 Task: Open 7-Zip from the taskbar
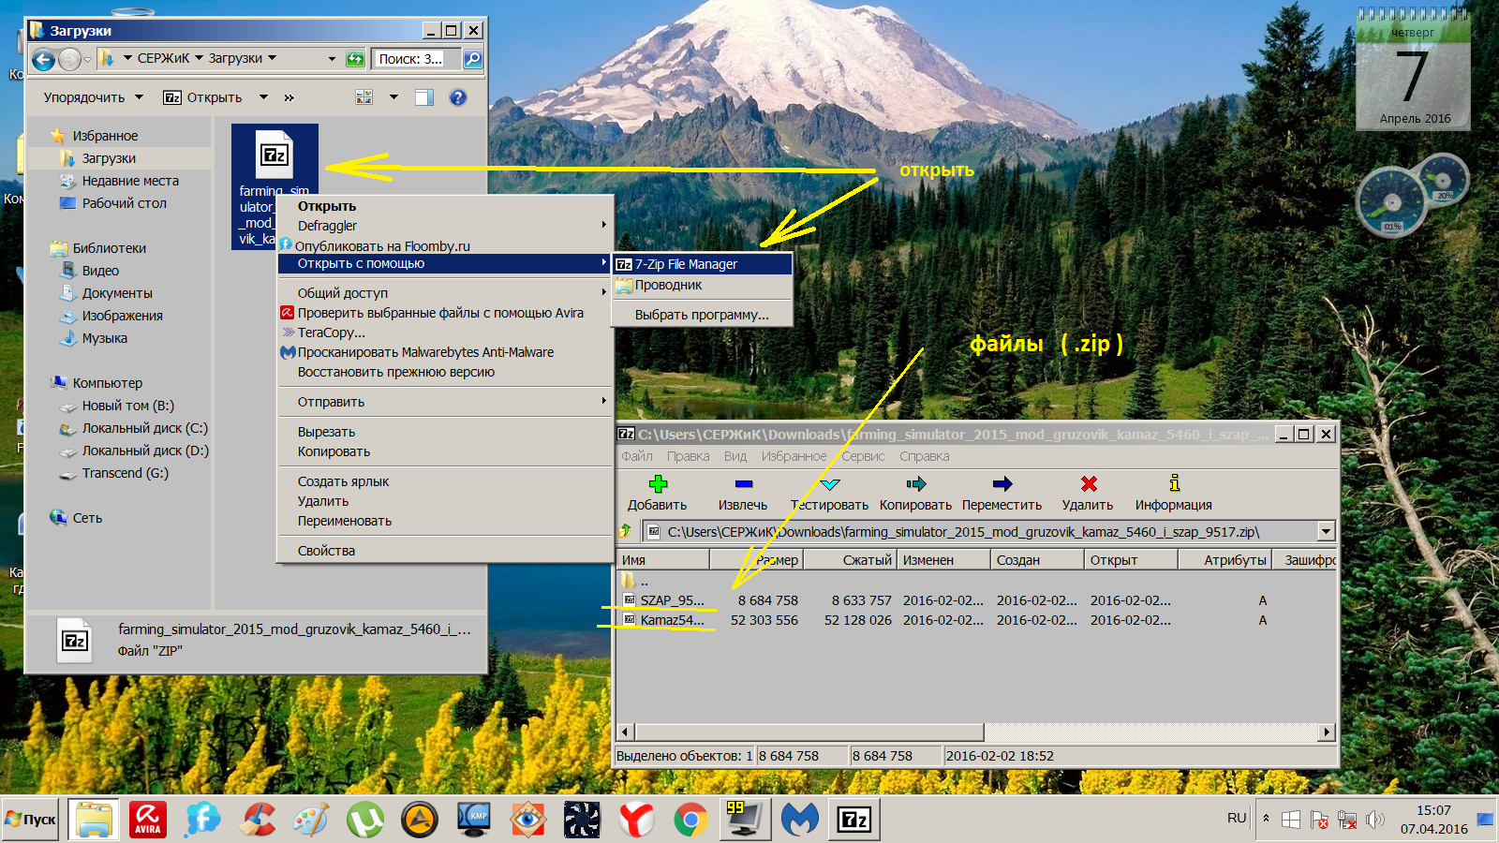tap(854, 820)
